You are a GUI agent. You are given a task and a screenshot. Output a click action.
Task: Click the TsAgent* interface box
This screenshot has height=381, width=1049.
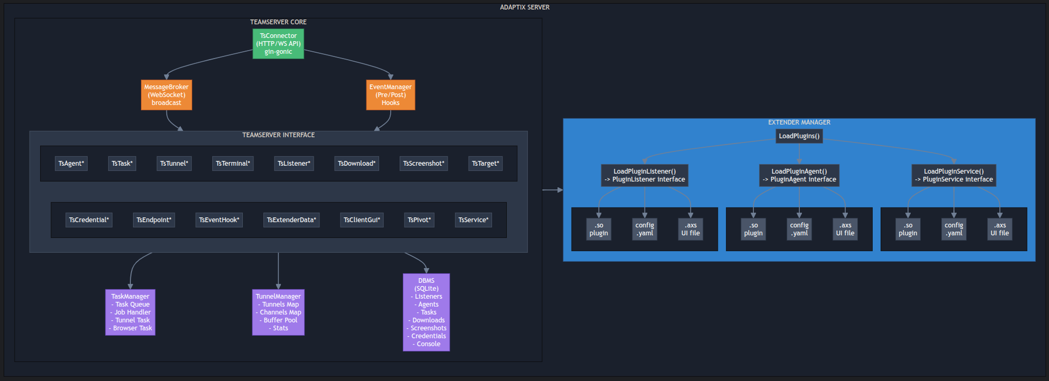[x=71, y=164]
